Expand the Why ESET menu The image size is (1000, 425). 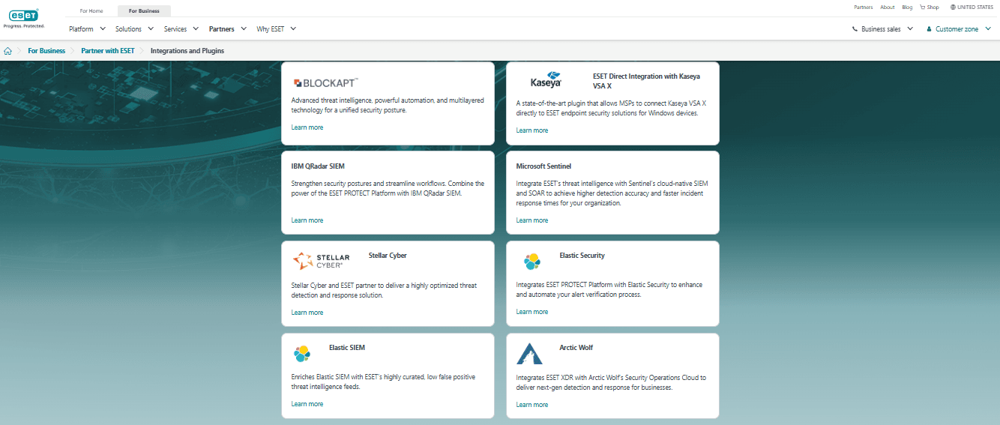[277, 29]
